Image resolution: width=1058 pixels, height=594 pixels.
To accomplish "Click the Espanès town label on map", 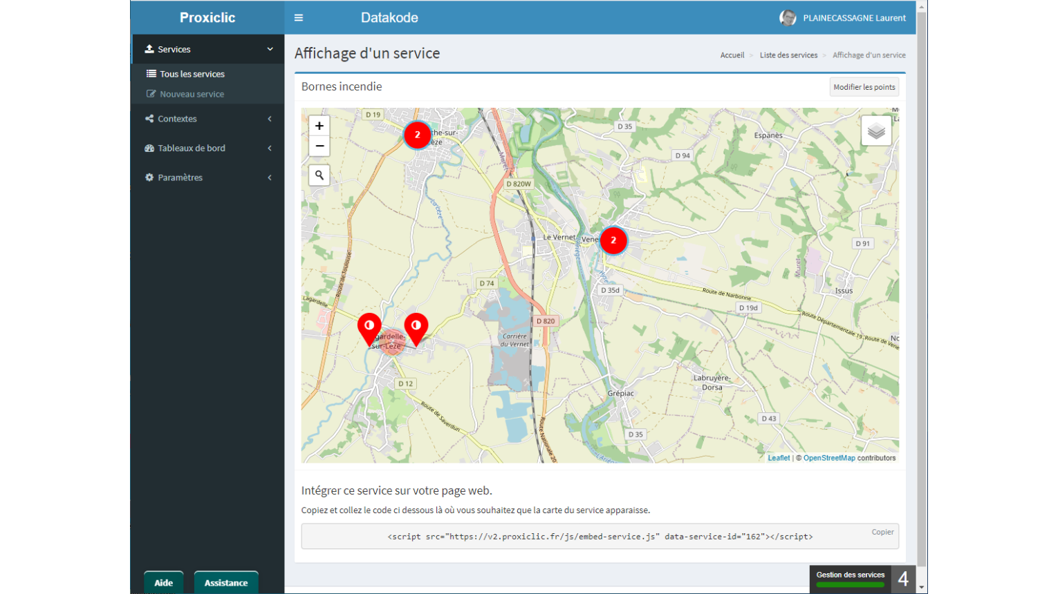I will pyautogui.click(x=768, y=135).
